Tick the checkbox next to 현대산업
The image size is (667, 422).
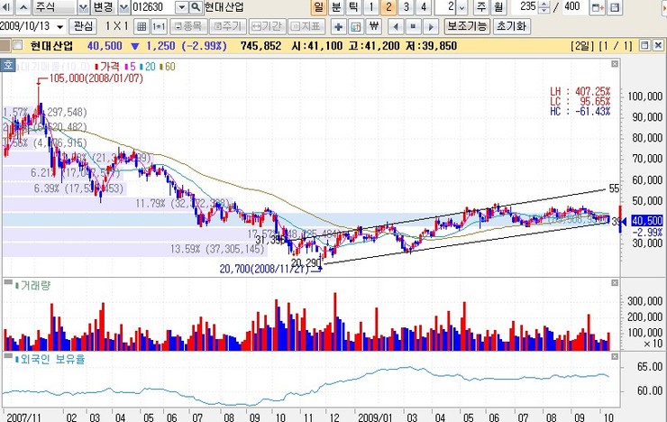tap(18, 45)
